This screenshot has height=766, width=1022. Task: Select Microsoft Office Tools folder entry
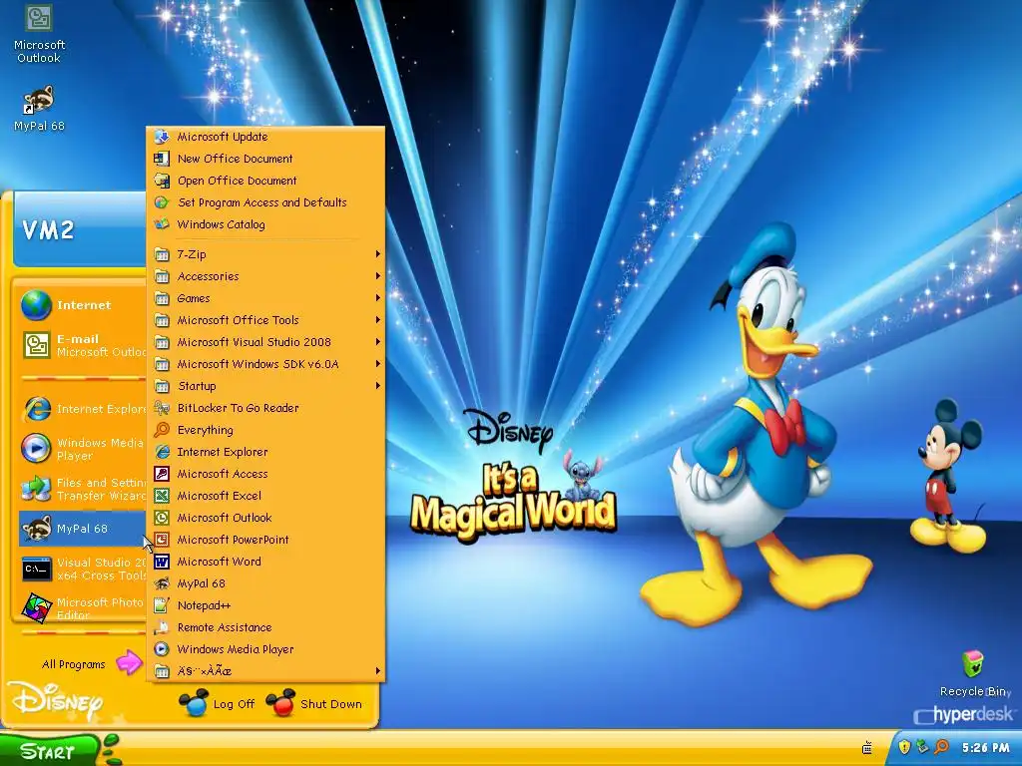(x=265, y=320)
